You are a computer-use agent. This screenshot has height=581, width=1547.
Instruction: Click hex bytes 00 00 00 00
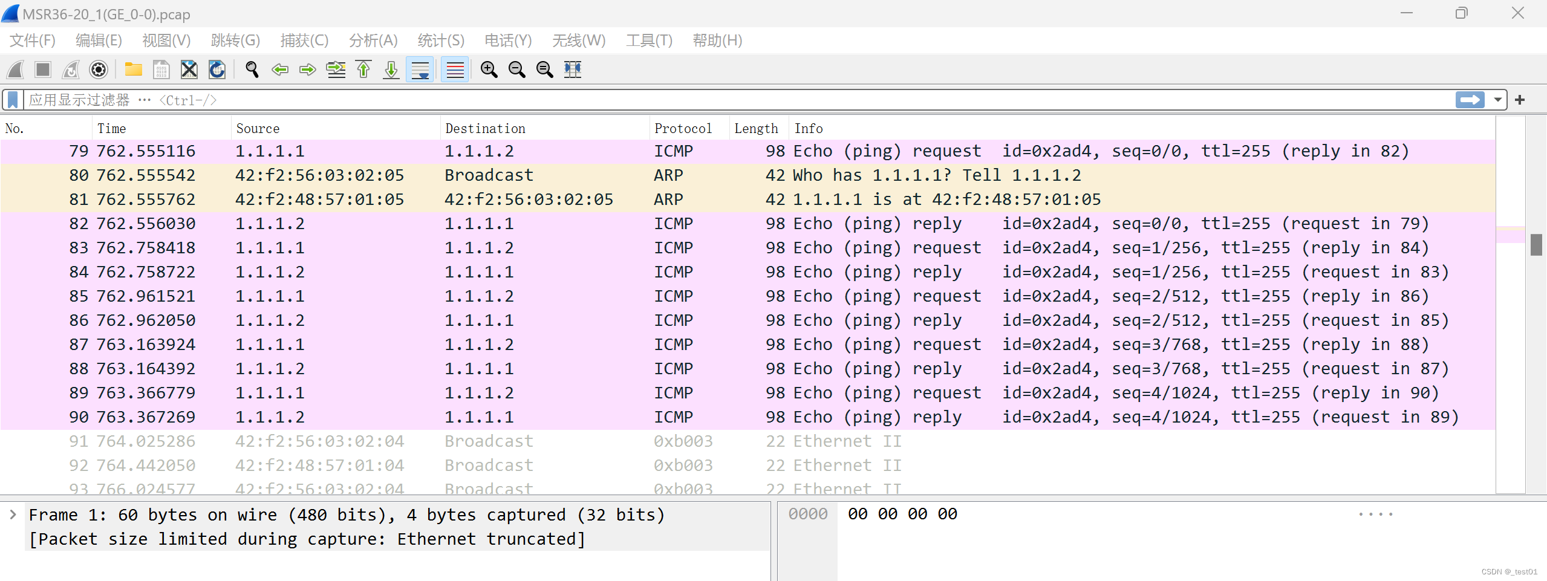[902, 514]
